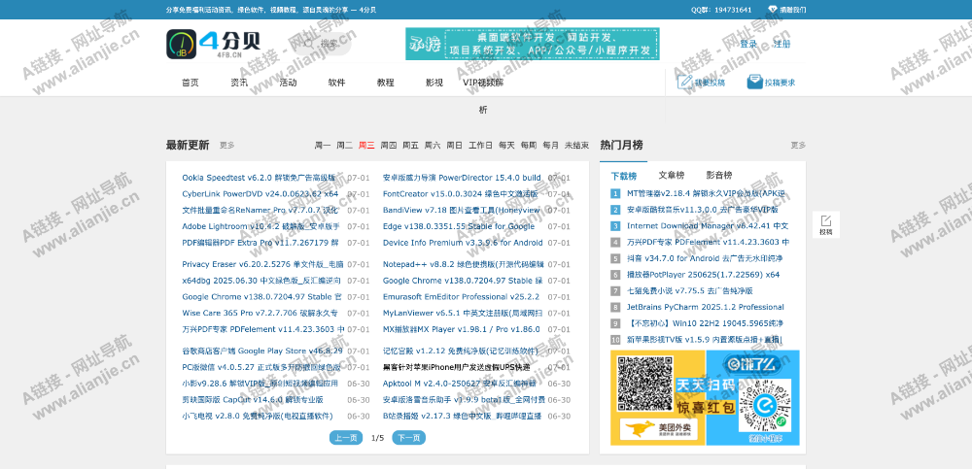
Task: Select the 周一 filter
Action: (x=323, y=145)
